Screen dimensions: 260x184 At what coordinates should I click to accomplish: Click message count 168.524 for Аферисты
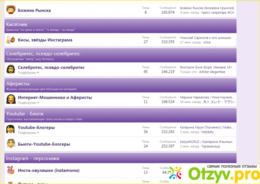[168, 102]
